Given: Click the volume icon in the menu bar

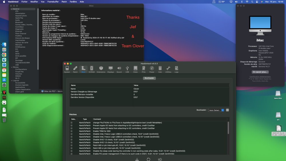Looking at the screenshot, I should click(x=237, y=2).
